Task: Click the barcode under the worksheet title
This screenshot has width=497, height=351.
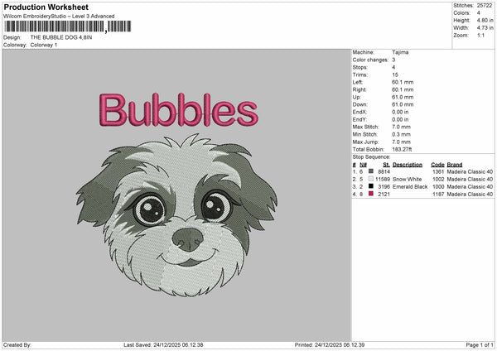Action: click(68, 26)
